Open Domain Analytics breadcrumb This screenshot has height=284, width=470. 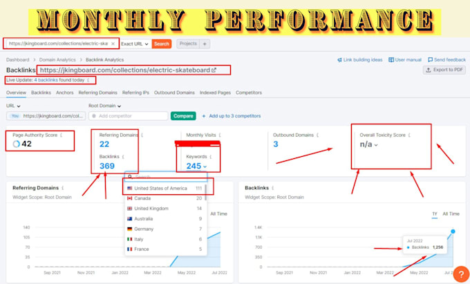[x=57, y=59]
